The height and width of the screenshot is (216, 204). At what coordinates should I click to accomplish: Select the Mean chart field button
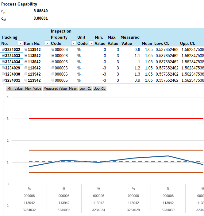click(73, 88)
